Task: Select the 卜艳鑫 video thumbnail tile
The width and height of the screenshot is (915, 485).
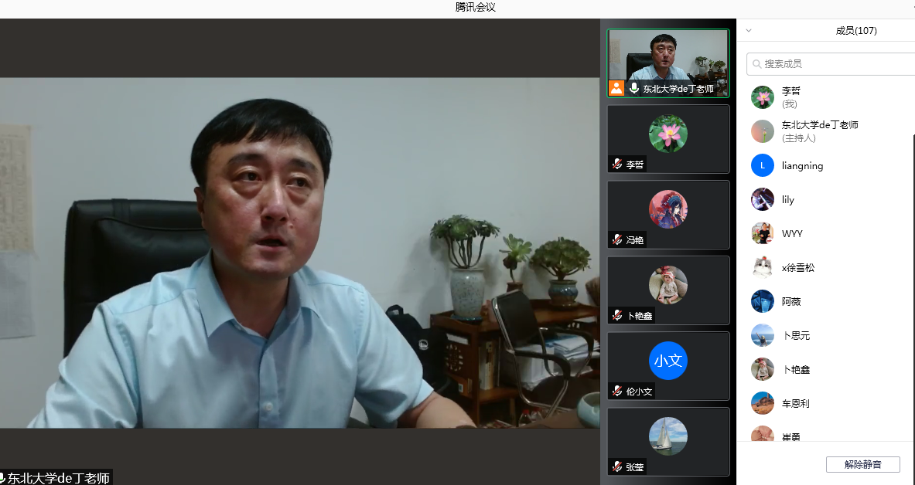Action: coord(668,290)
